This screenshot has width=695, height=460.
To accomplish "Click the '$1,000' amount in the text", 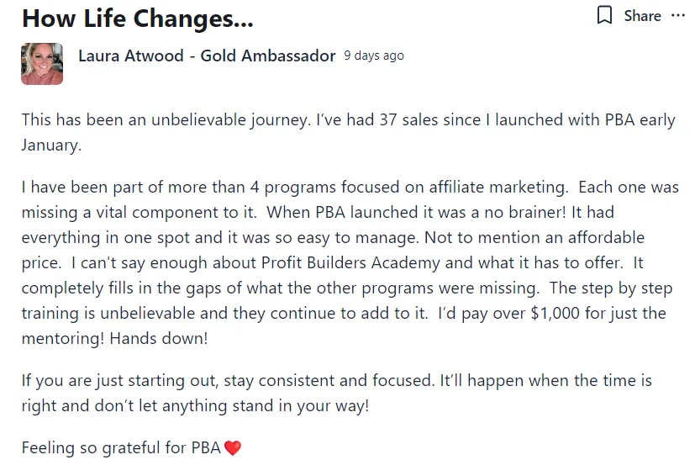I will click(x=555, y=314).
